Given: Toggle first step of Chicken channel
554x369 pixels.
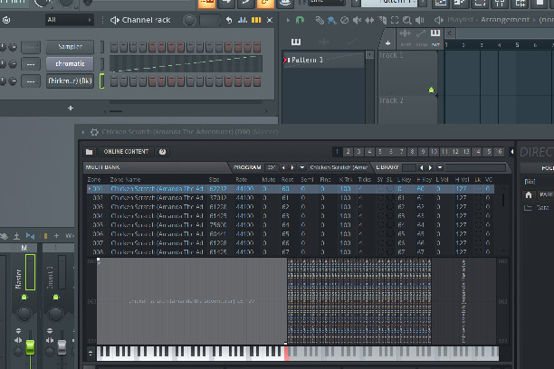Looking at the screenshot, I should coord(114,81).
